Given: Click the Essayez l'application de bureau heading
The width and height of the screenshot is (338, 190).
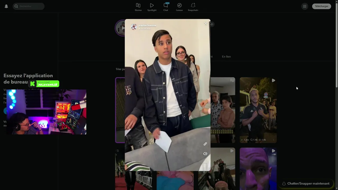Looking at the screenshot, I should pyautogui.click(x=28, y=79).
